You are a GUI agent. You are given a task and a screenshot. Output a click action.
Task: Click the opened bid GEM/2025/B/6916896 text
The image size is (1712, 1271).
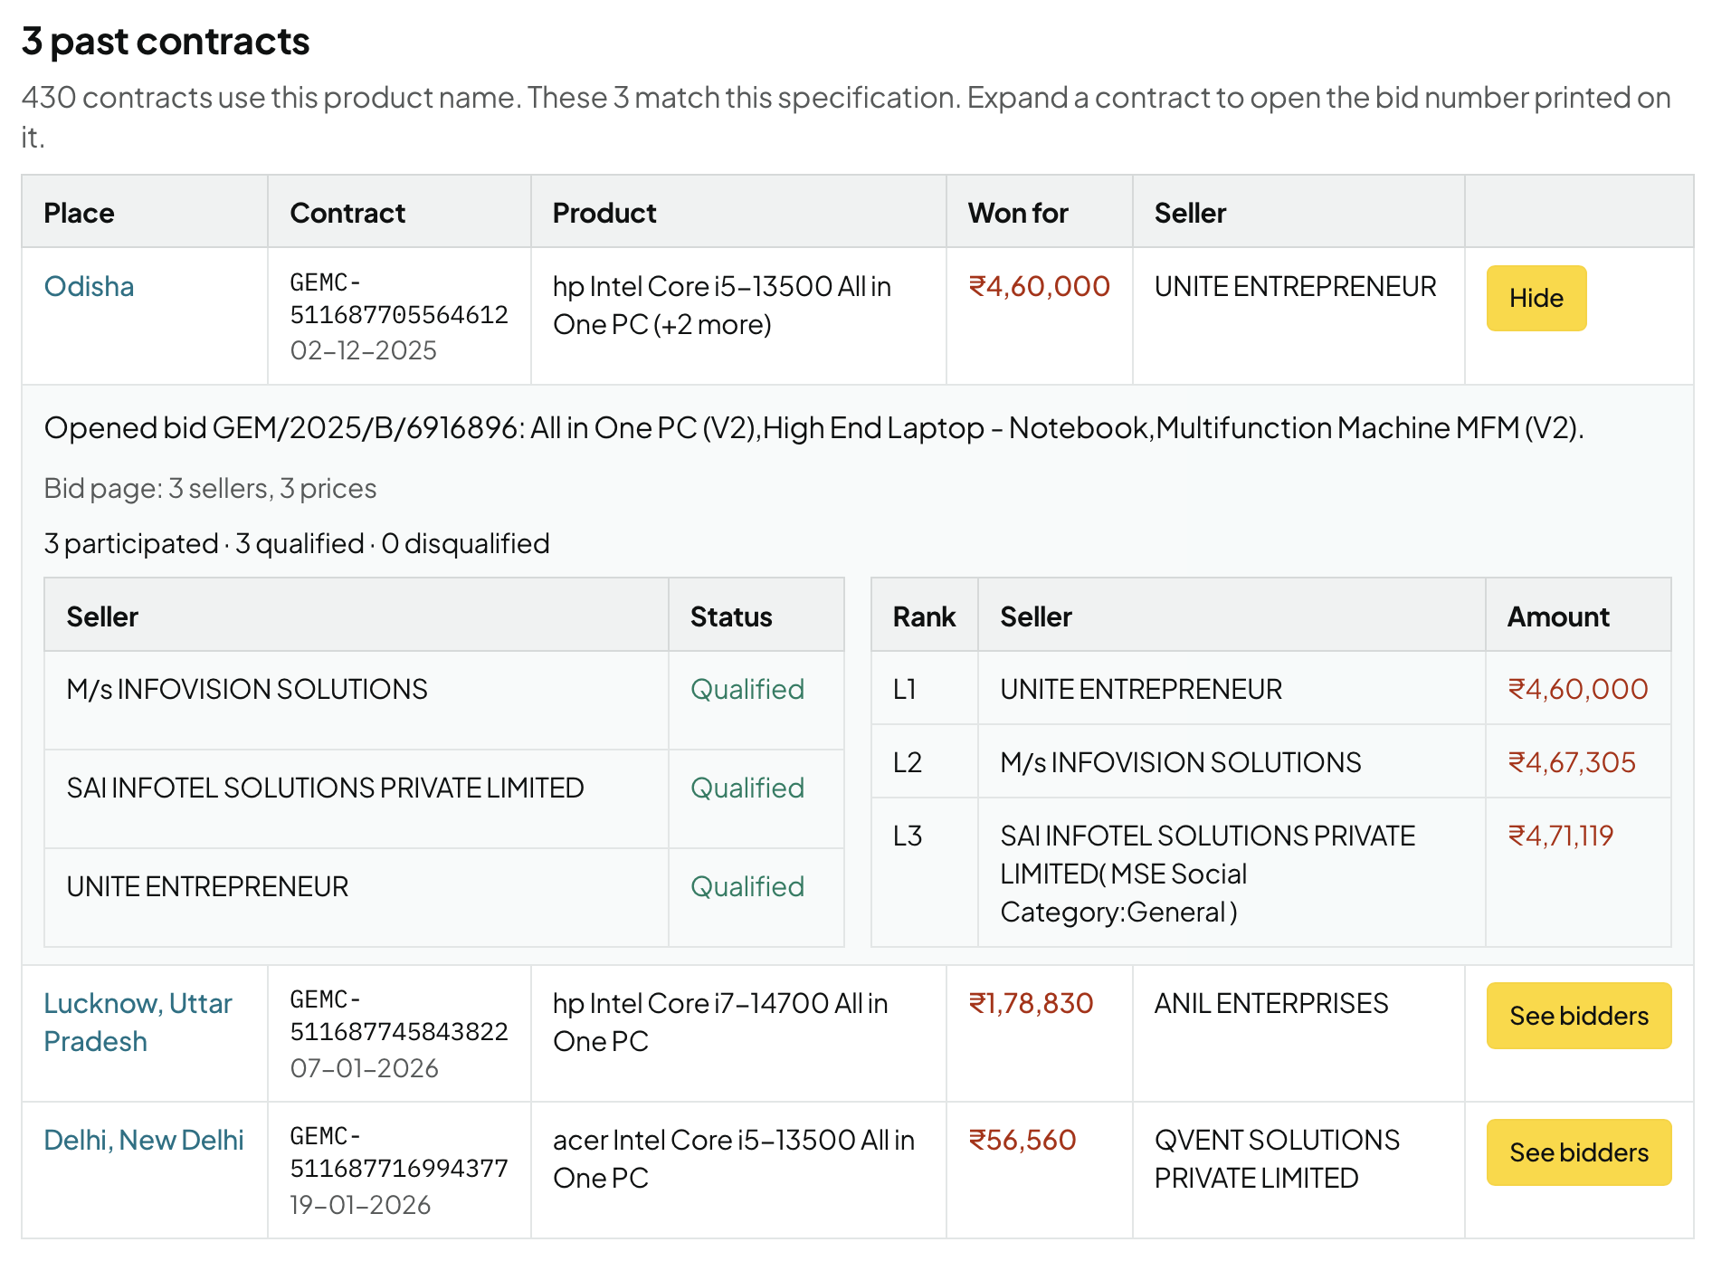point(813,427)
